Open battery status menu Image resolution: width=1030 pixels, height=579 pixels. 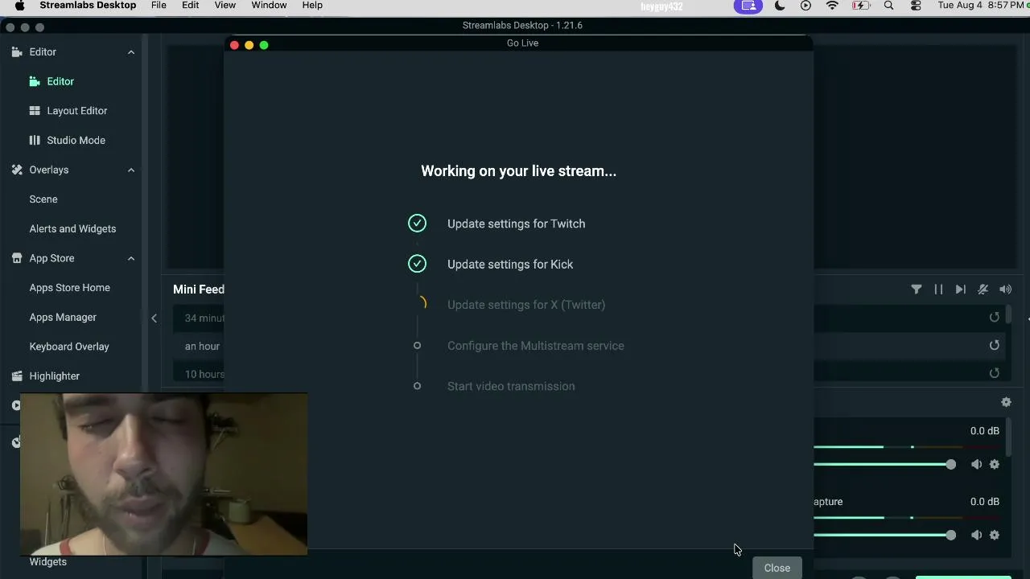pos(861,6)
